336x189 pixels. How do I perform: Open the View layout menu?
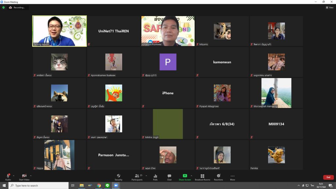click(329, 8)
